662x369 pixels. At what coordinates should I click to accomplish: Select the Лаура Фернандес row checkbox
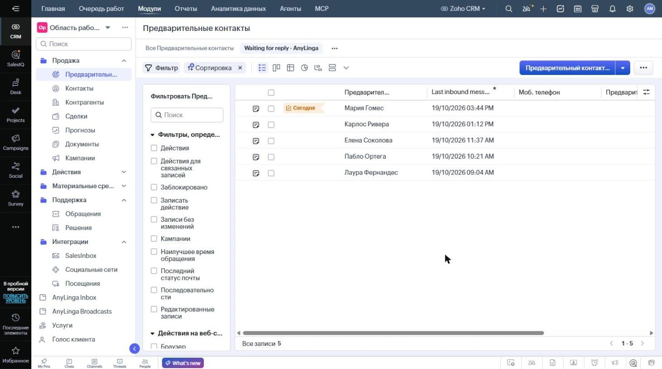click(271, 173)
